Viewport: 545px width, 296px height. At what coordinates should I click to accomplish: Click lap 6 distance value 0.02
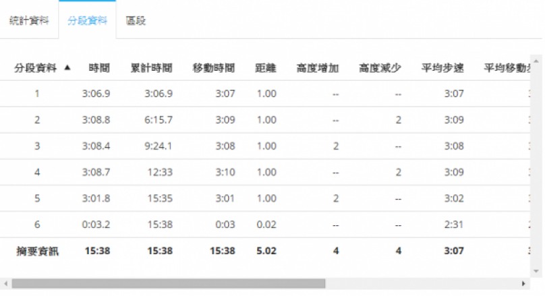pos(266,225)
